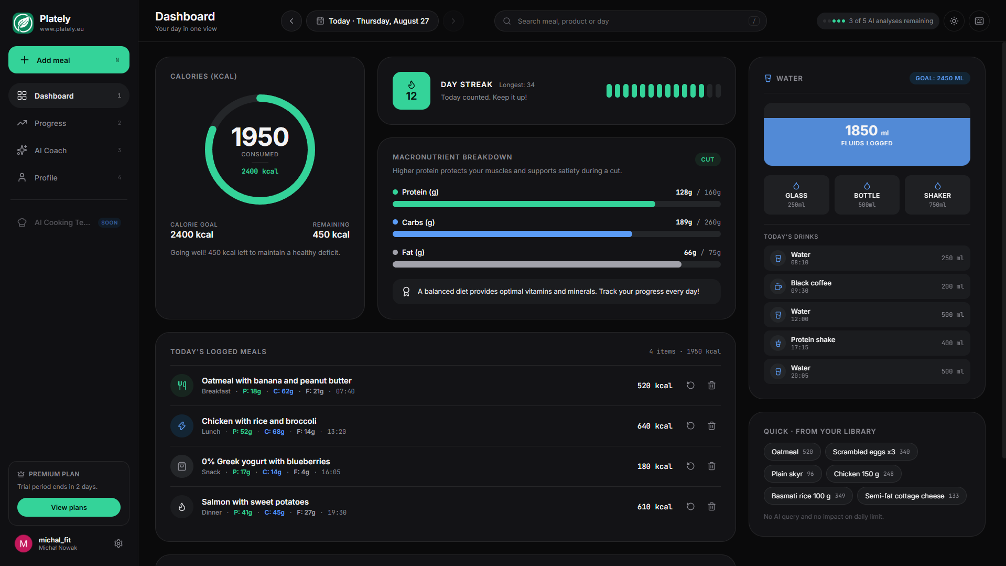Delete Chicken with rice and broccoli
Viewport: 1006px width, 566px height.
point(711,426)
